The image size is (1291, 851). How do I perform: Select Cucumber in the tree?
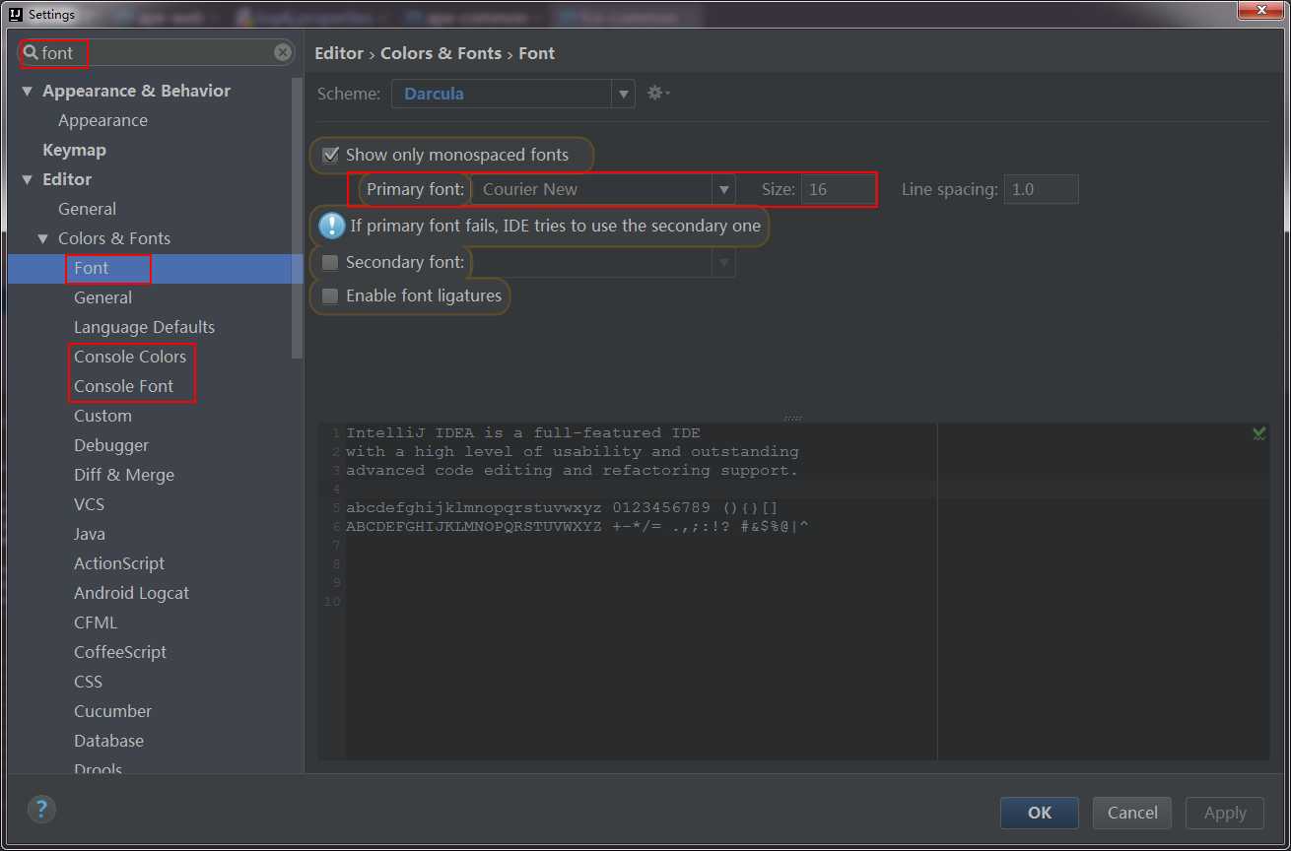pyautogui.click(x=112, y=711)
